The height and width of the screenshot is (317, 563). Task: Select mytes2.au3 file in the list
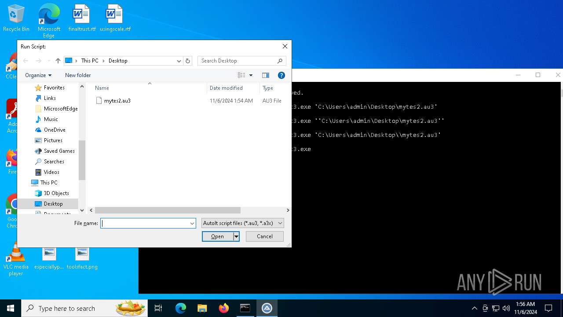(117, 101)
